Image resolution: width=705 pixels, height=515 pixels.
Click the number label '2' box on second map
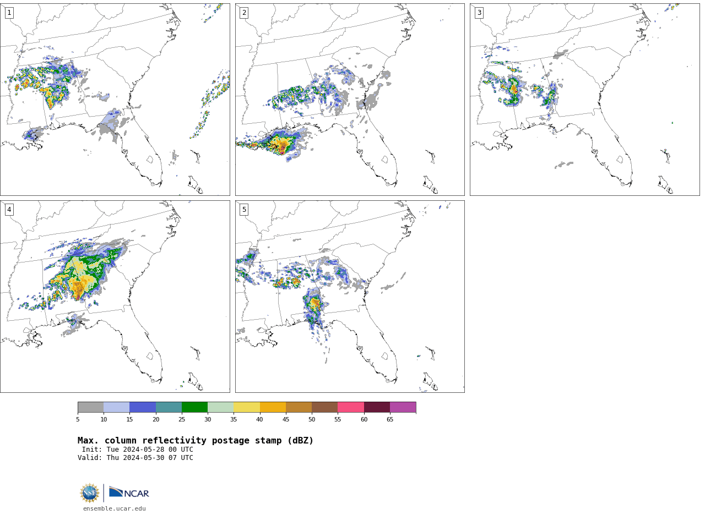pyautogui.click(x=244, y=13)
